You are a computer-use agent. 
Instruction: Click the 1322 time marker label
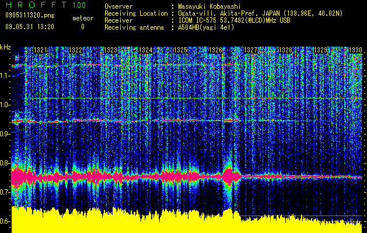coord(76,50)
